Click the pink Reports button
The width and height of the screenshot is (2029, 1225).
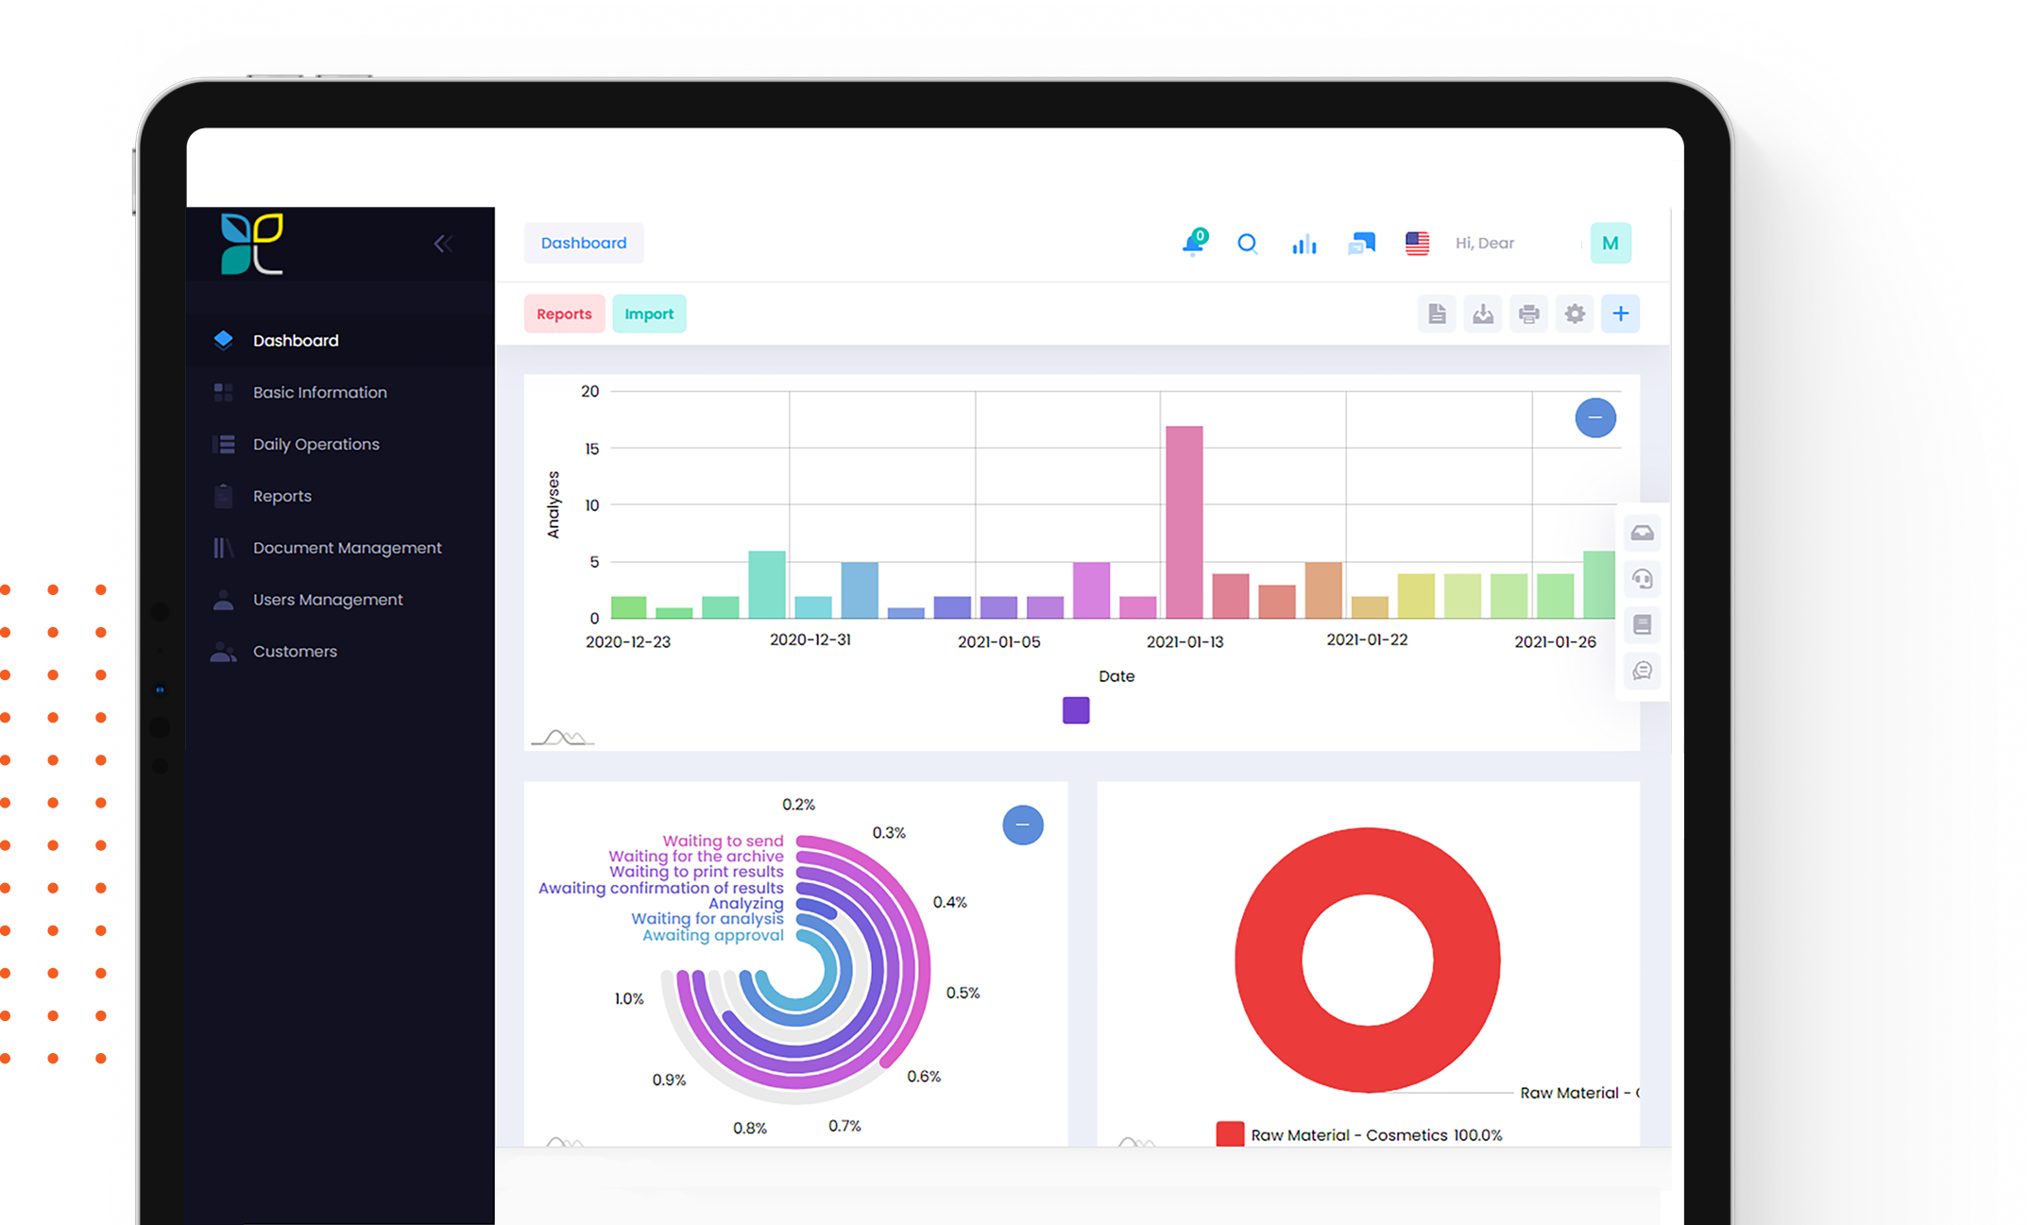click(x=564, y=314)
